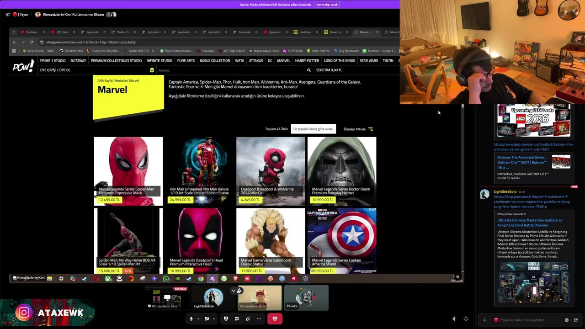This screenshot has height=329, width=585.
Task: Mute the microphone in Discord call controls
Action: (191, 318)
